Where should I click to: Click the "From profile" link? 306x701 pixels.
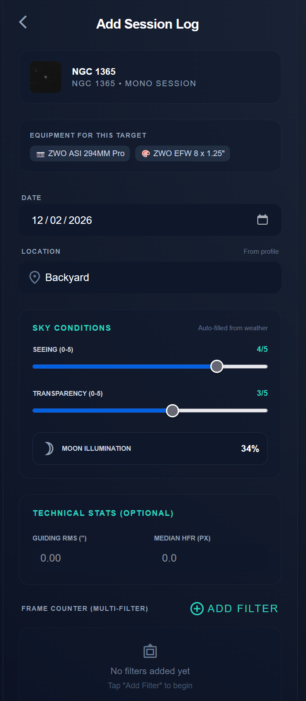pyautogui.click(x=261, y=252)
